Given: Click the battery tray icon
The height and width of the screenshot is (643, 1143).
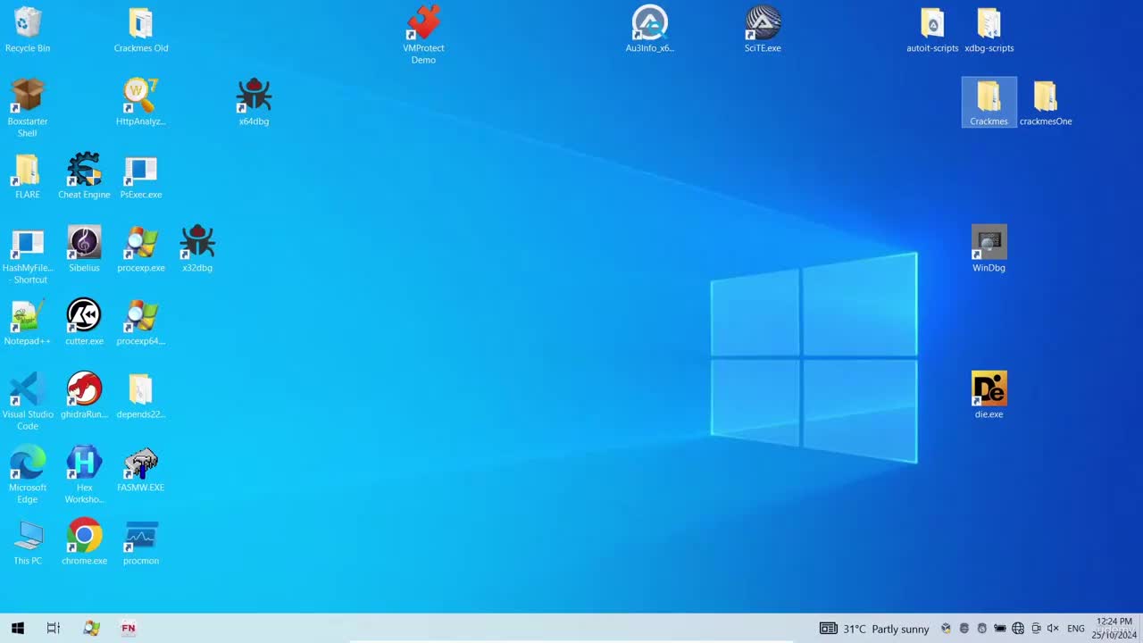Looking at the screenshot, I should click(1000, 629).
